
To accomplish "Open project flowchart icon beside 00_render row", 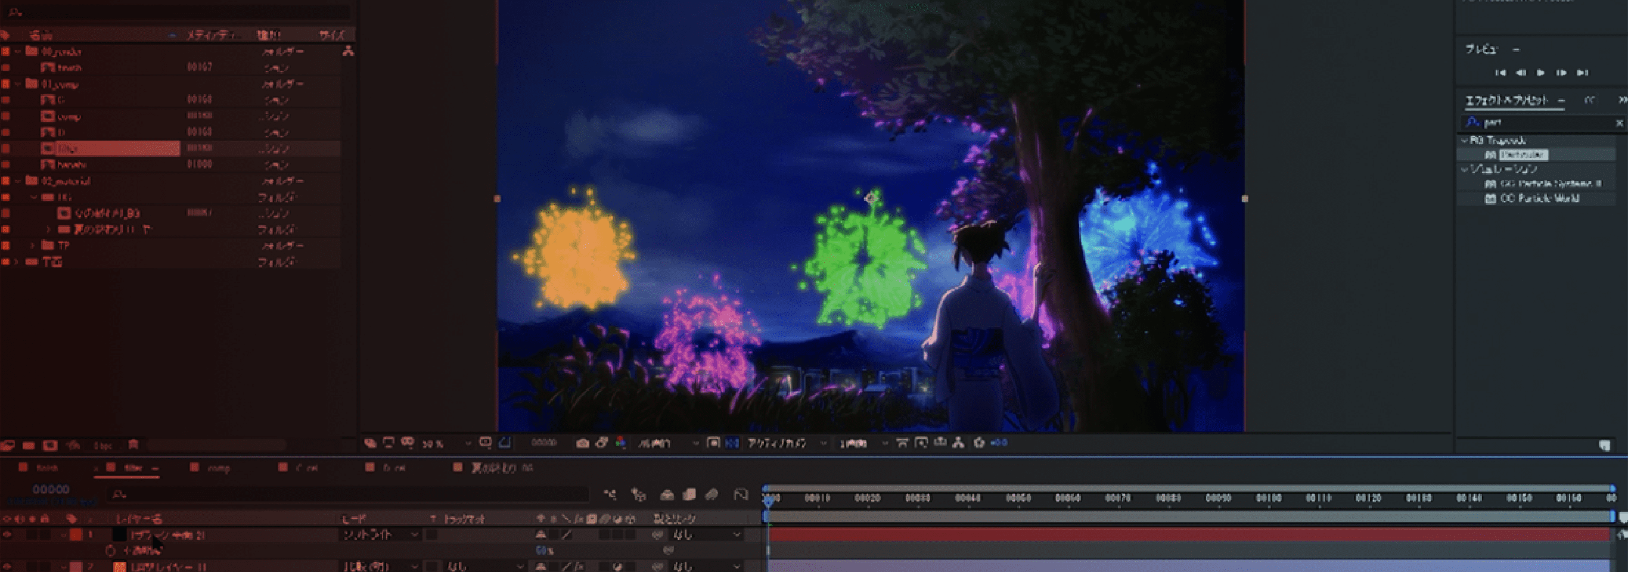I will [x=348, y=51].
